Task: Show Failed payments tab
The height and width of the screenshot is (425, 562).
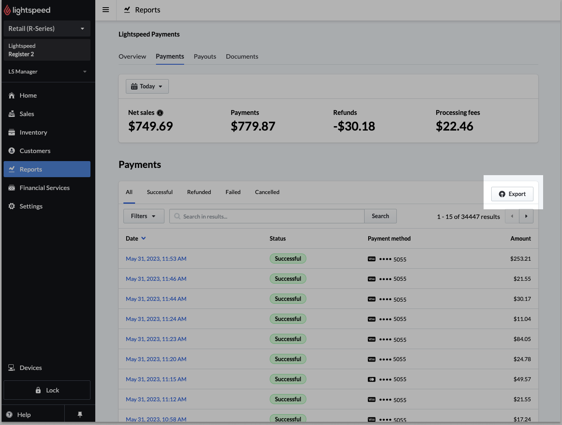Action: click(x=233, y=192)
